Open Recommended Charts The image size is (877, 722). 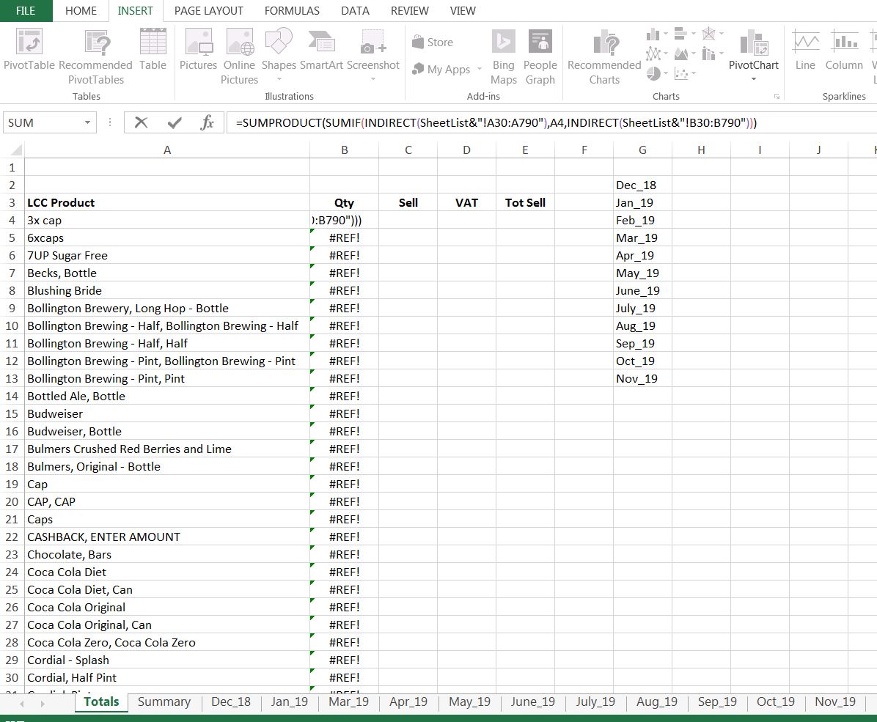pyautogui.click(x=604, y=57)
